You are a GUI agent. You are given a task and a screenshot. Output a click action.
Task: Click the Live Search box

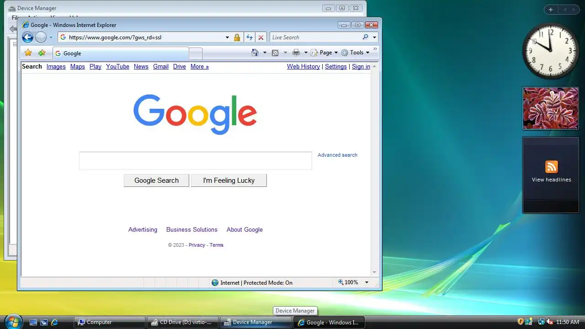[315, 37]
